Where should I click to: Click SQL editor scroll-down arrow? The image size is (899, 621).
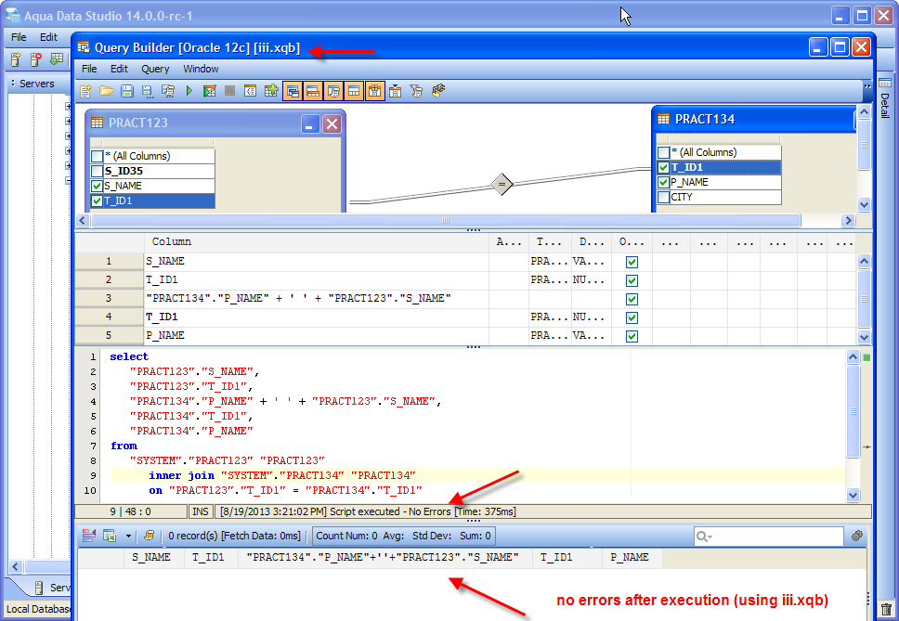tap(853, 495)
